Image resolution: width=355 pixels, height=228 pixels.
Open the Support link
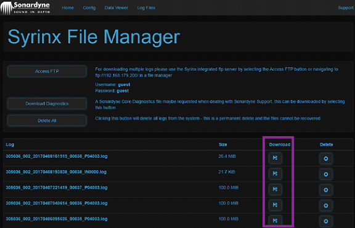tap(346, 7)
